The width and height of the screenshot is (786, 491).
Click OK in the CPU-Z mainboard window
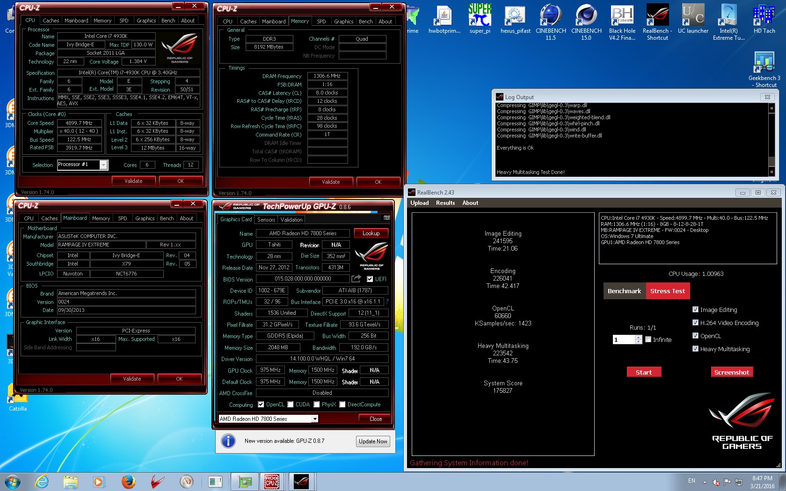point(179,379)
